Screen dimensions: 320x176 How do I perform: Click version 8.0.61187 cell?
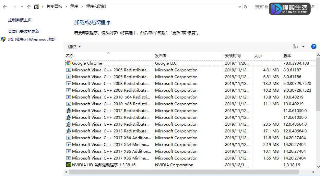[292, 70]
